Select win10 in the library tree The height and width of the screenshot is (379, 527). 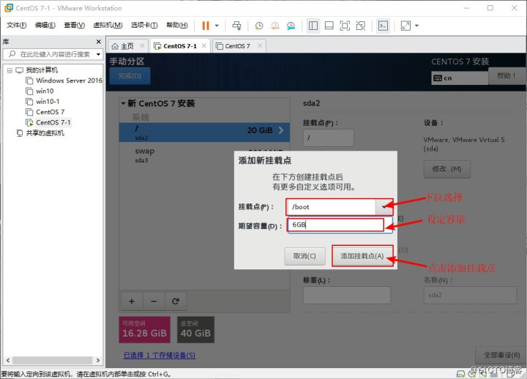(x=40, y=91)
